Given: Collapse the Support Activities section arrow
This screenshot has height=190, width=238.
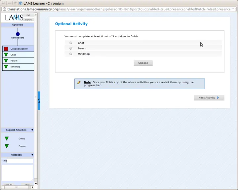Looking at the screenshot, I should (32, 130).
